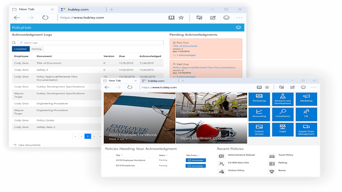Open Policy Approval/Renewal Flow Documentation pending link
Viewport: 342px width, 192px height.
(x=204, y=68)
